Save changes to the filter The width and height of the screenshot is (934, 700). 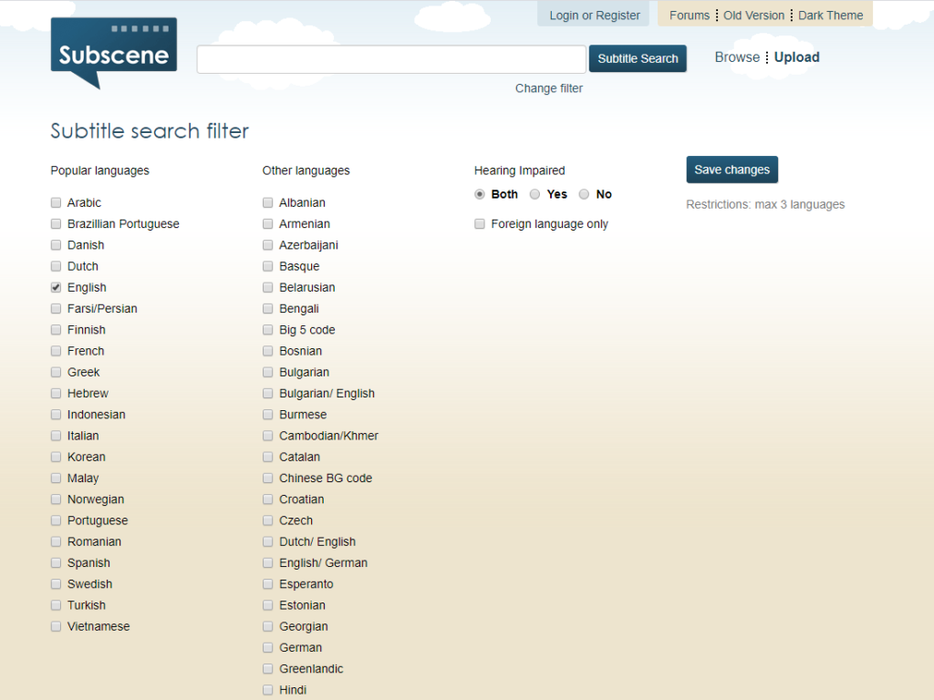click(x=732, y=170)
